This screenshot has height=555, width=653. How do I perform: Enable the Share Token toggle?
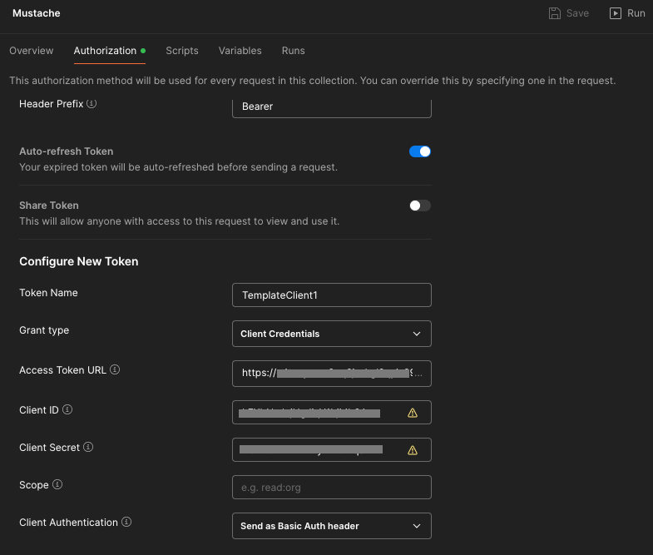(x=420, y=206)
